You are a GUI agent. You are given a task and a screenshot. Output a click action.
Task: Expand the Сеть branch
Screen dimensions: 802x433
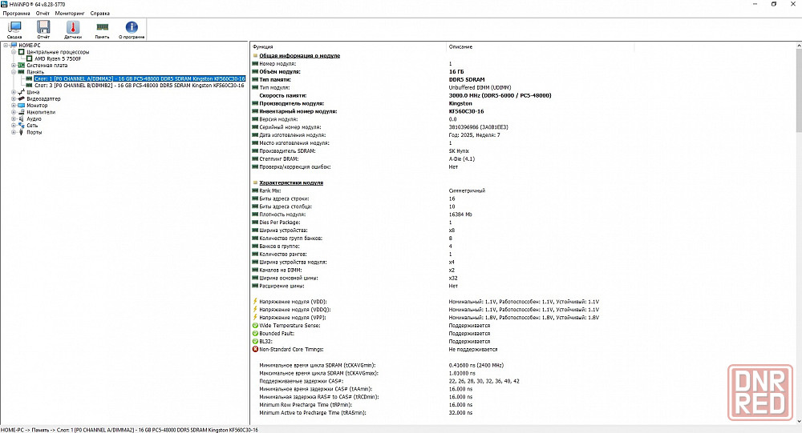[14, 125]
